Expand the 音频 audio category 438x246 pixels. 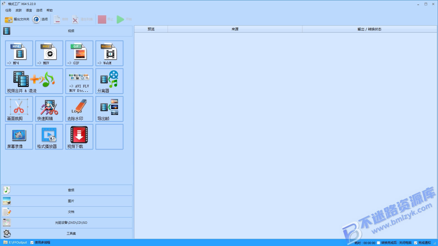tap(67, 190)
